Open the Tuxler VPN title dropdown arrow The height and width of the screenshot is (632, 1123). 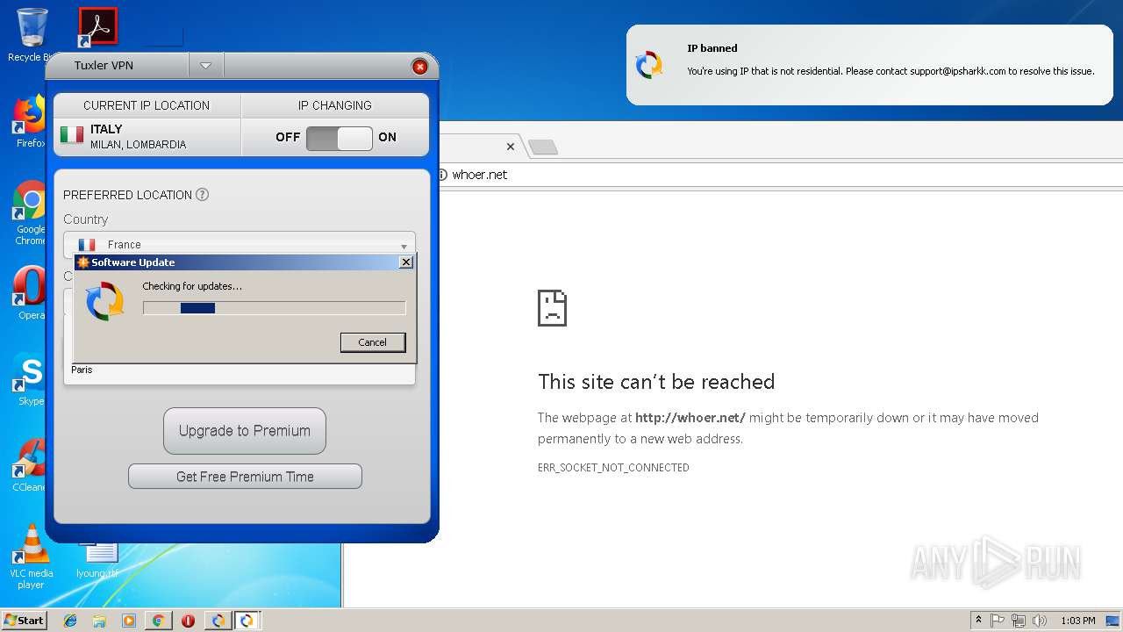(x=205, y=66)
